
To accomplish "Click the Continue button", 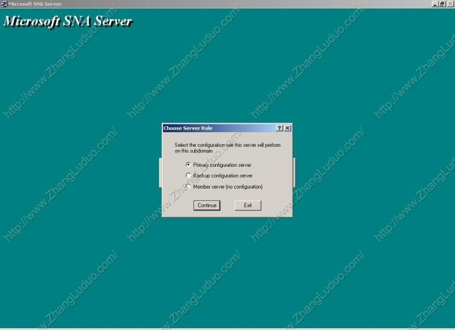I will 207,205.
